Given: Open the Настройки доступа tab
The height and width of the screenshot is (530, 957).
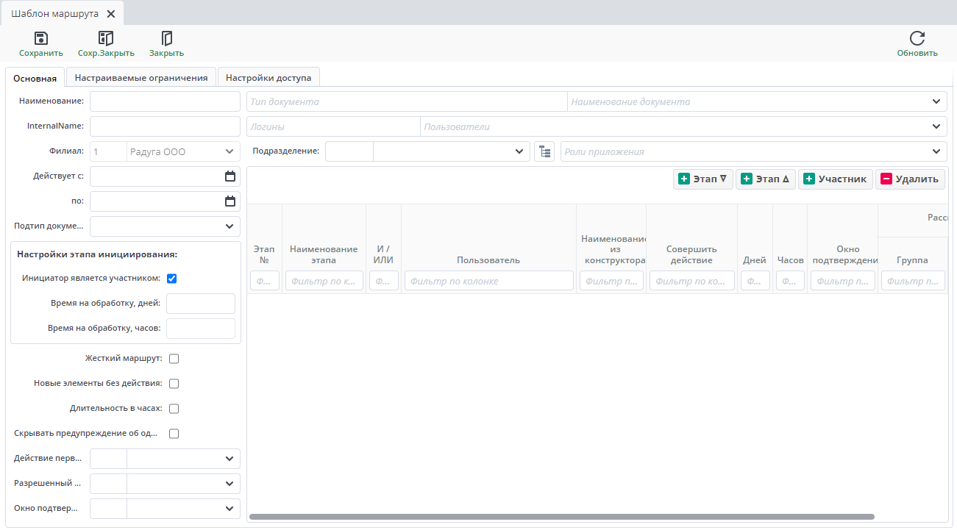Looking at the screenshot, I should coord(268,78).
